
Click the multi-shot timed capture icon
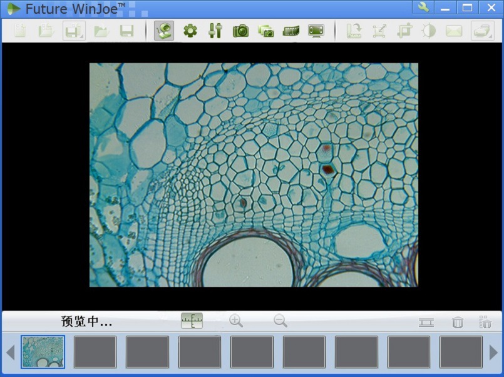pyautogui.click(x=265, y=31)
